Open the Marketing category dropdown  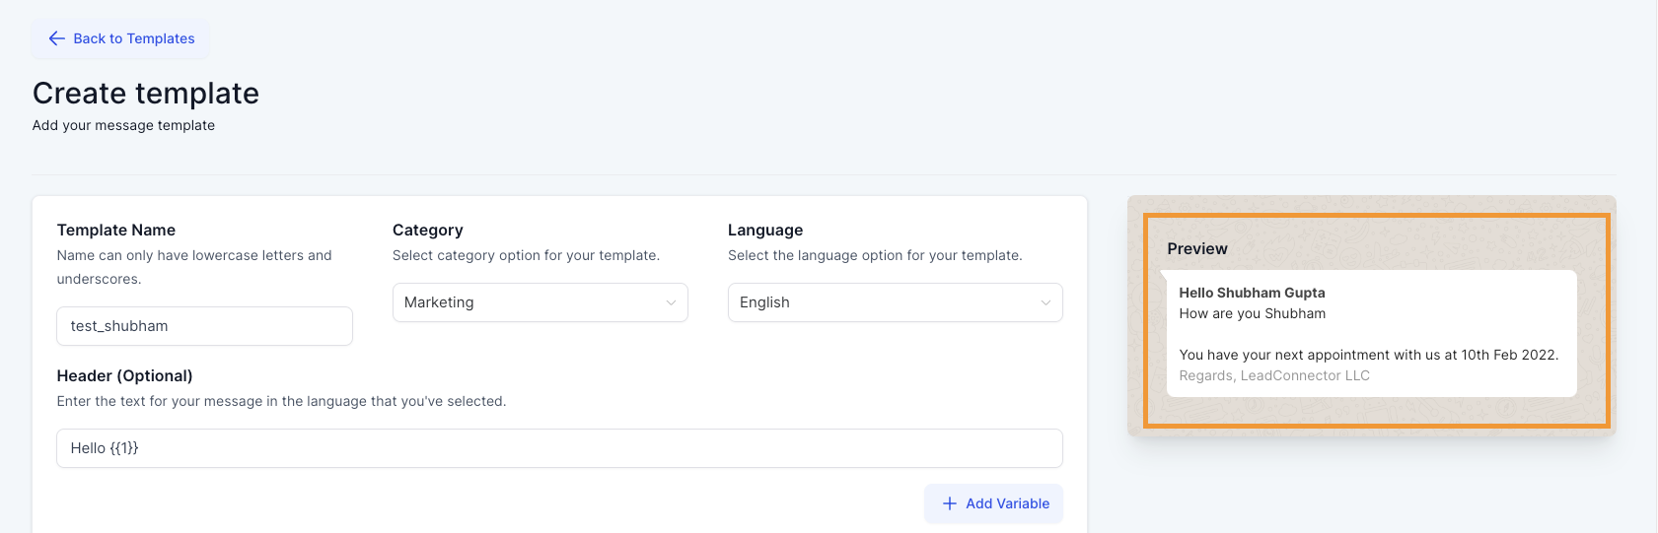[541, 302]
